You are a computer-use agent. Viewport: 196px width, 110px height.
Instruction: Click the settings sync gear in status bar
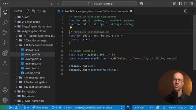pos(164,108)
